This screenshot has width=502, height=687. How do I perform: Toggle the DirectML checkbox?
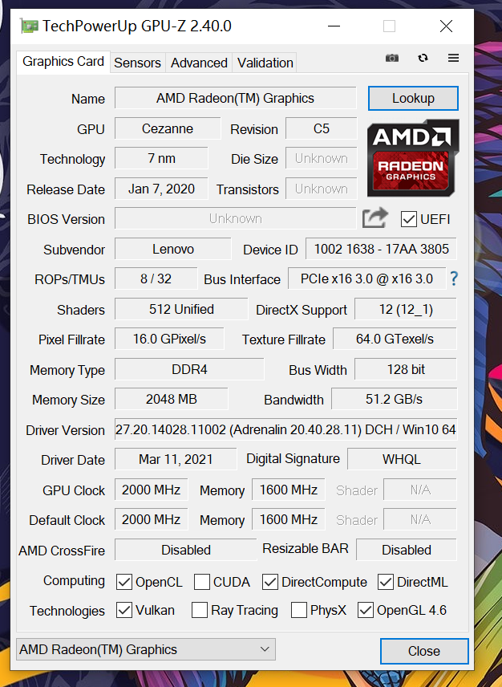click(x=386, y=583)
